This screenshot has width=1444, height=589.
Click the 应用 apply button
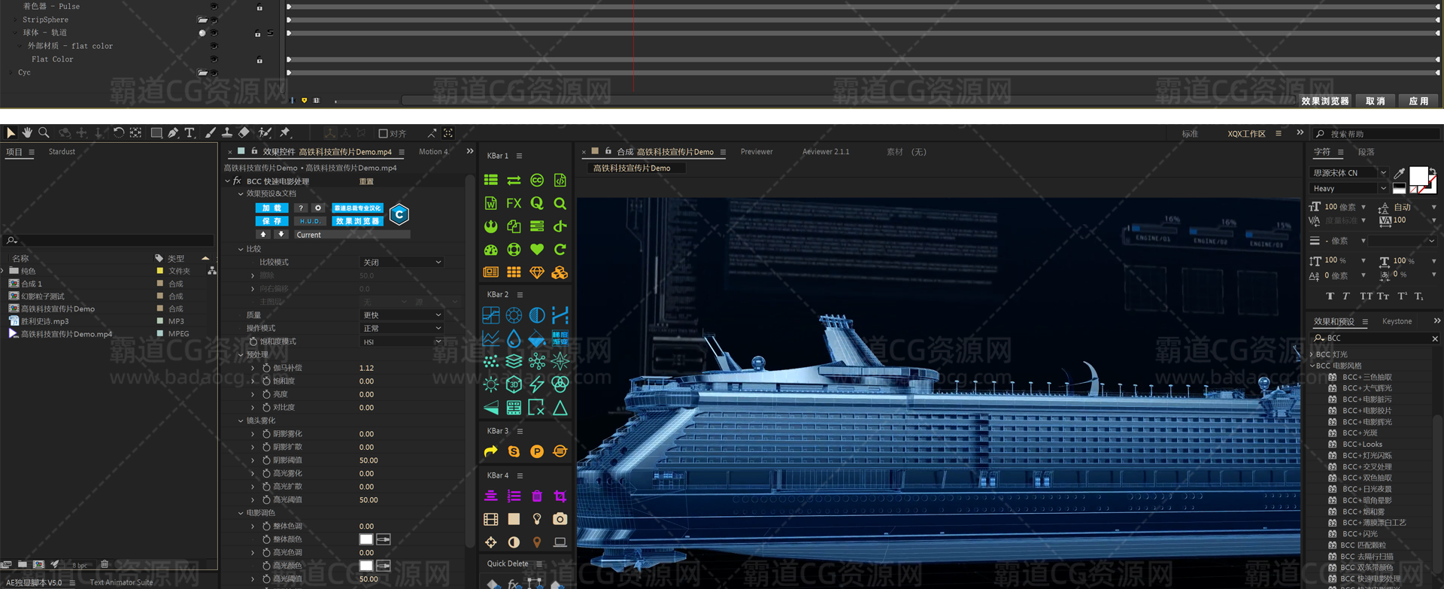[x=1418, y=101]
